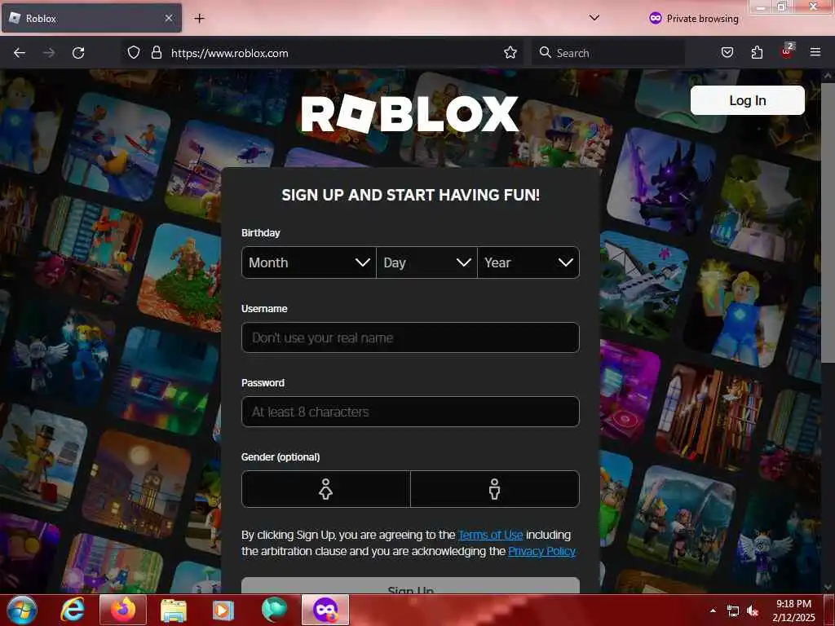Reload the Roblox page
This screenshot has width=835, height=626.
point(78,53)
